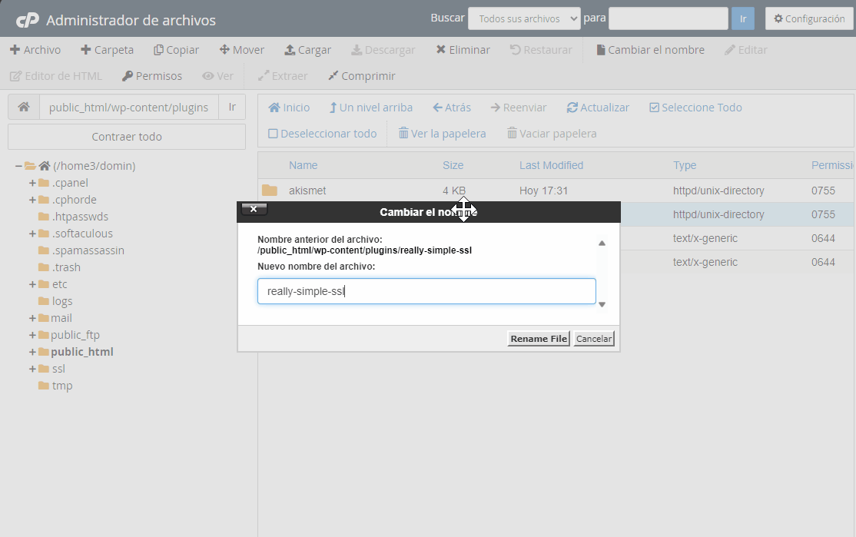
Task: Click Actualizar to refresh listing
Action: (x=598, y=108)
